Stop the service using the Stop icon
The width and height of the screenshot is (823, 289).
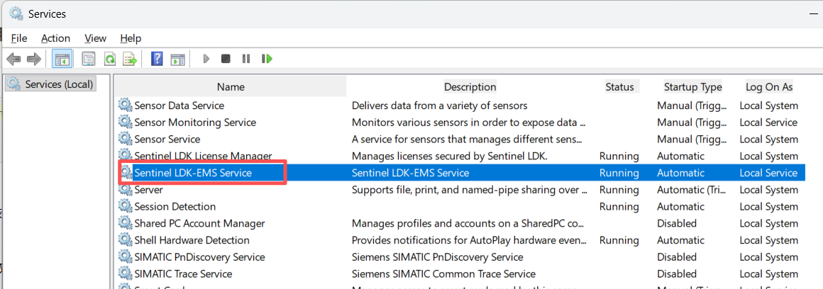click(x=226, y=59)
